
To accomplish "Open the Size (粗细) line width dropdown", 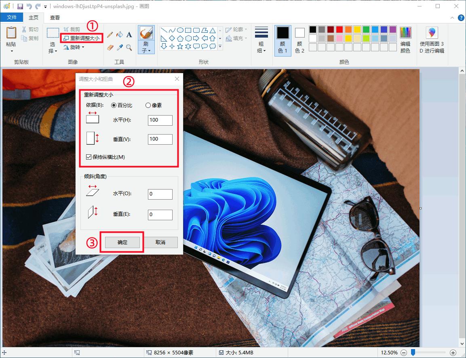I will (261, 40).
